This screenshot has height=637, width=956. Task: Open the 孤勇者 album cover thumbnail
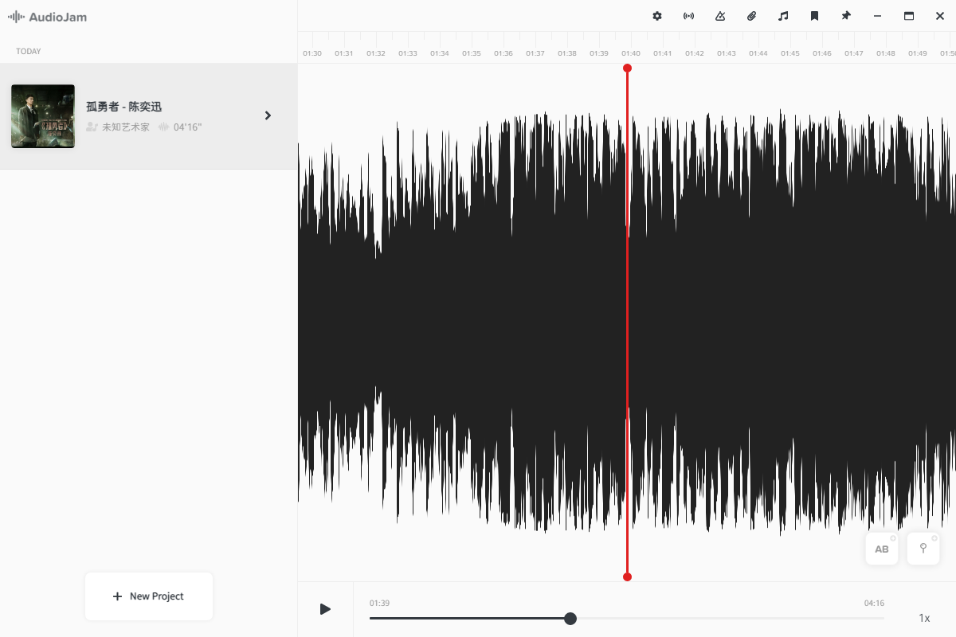click(43, 116)
